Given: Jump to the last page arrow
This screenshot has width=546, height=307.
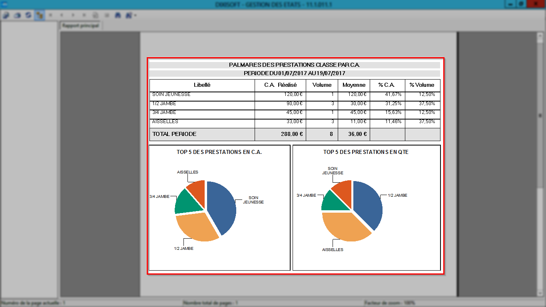Looking at the screenshot, I should [84, 15].
